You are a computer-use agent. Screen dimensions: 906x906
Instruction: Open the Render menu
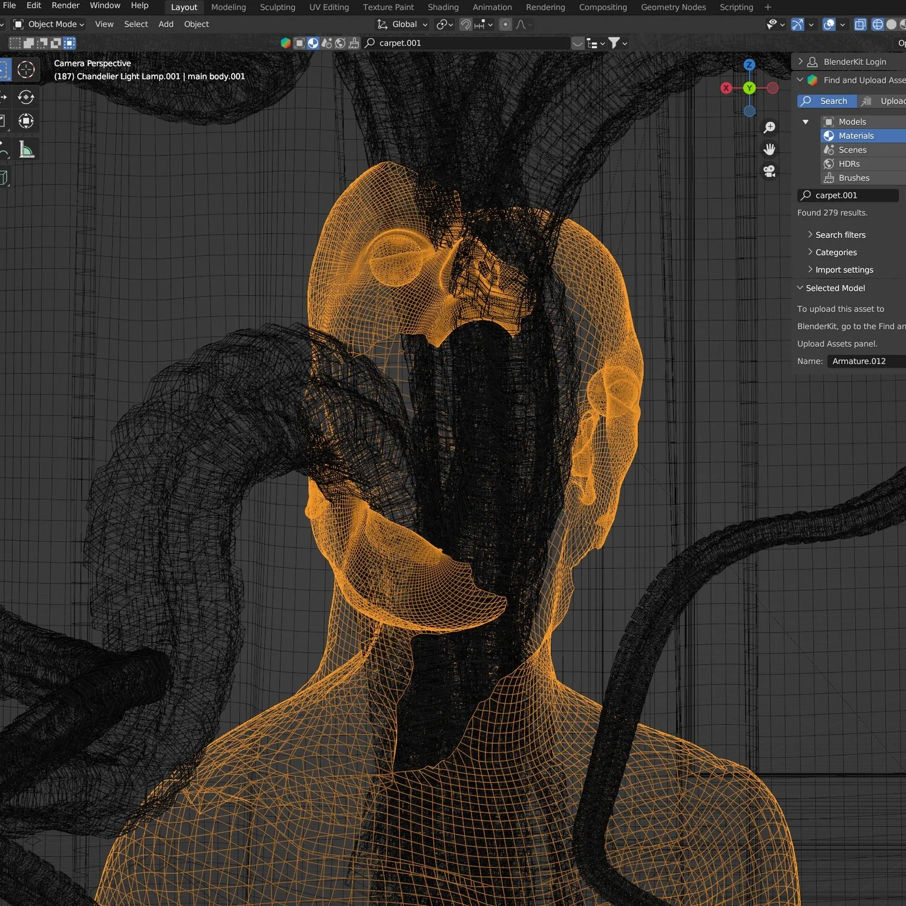pos(65,5)
